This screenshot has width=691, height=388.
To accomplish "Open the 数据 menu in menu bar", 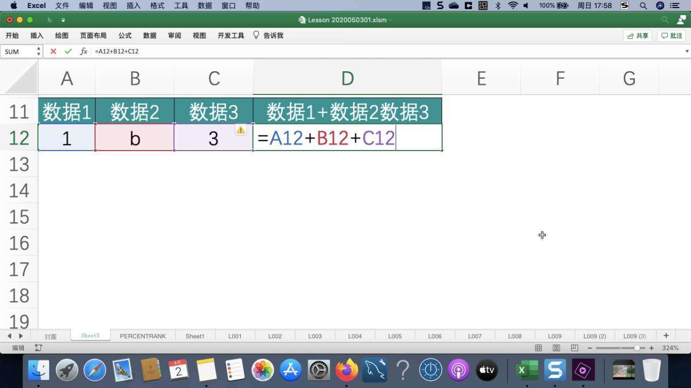I will 205,5.
